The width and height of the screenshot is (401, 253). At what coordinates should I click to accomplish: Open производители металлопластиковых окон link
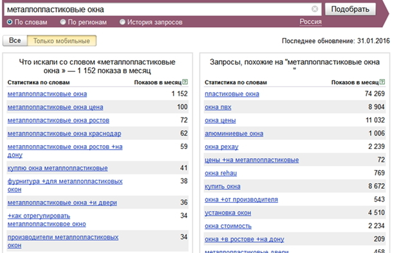[63, 241]
